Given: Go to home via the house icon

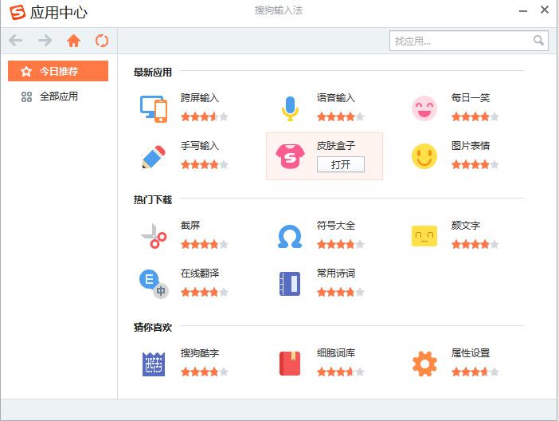Looking at the screenshot, I should click(73, 41).
